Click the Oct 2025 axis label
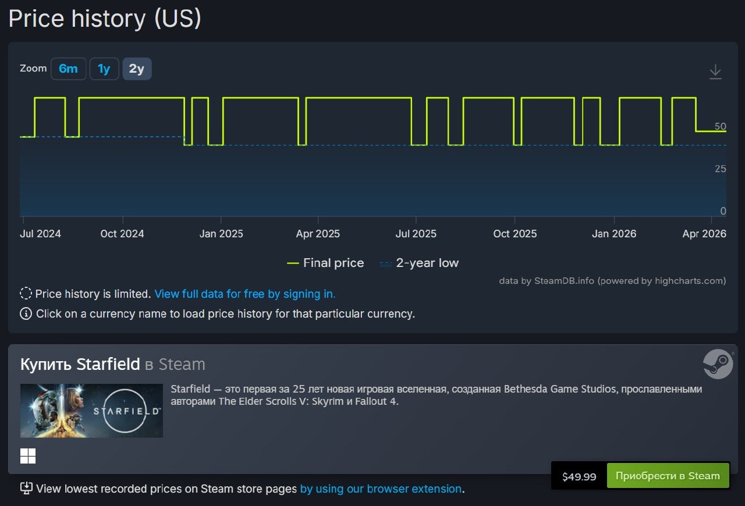Screen dimensions: 745x506 tap(515, 234)
